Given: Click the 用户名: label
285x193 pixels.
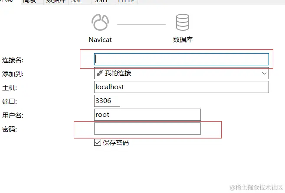Looking at the screenshot, I should click(13, 116).
